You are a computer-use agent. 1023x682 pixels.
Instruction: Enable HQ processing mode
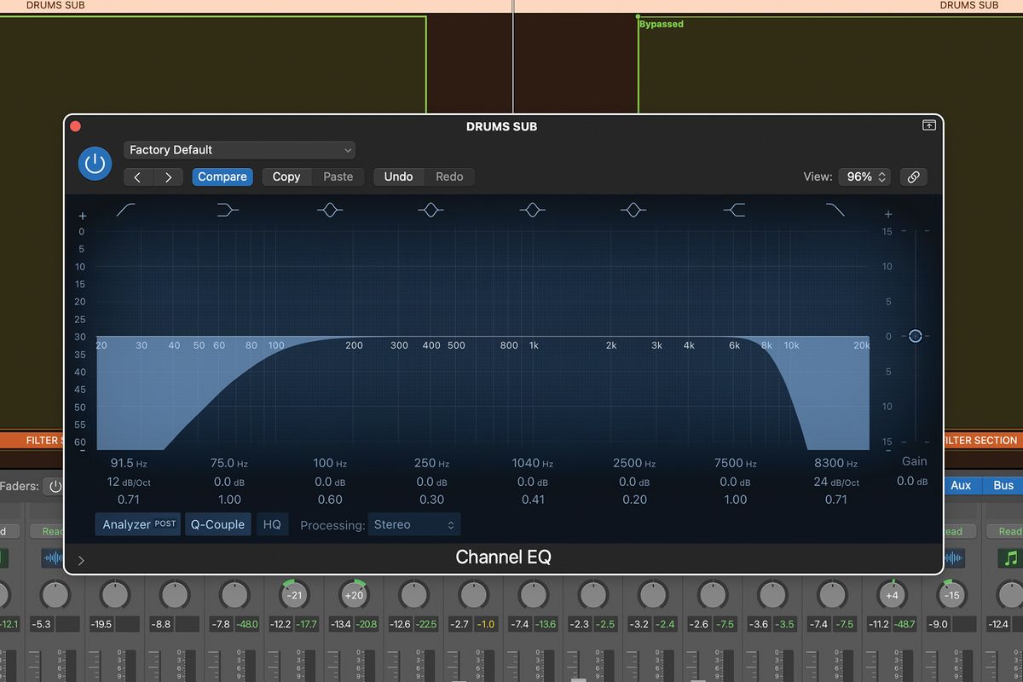[x=272, y=524]
